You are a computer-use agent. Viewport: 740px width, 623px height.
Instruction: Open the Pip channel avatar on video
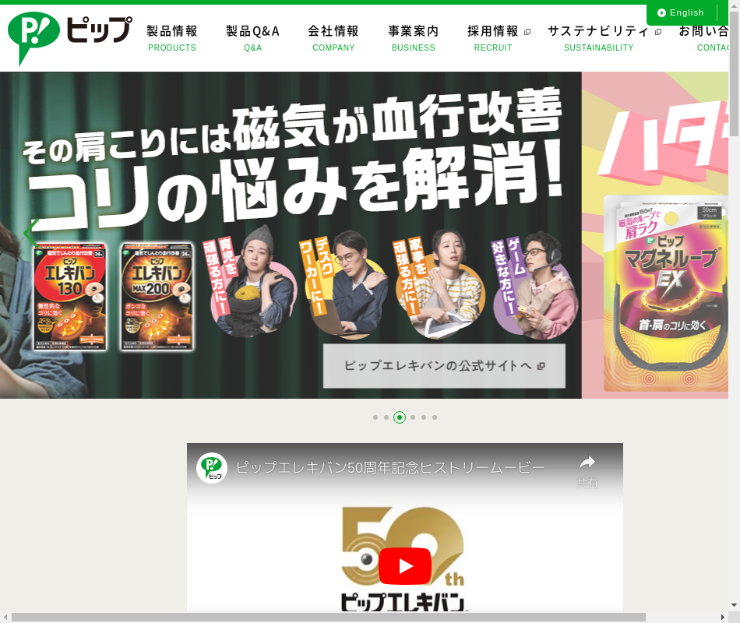[211, 468]
